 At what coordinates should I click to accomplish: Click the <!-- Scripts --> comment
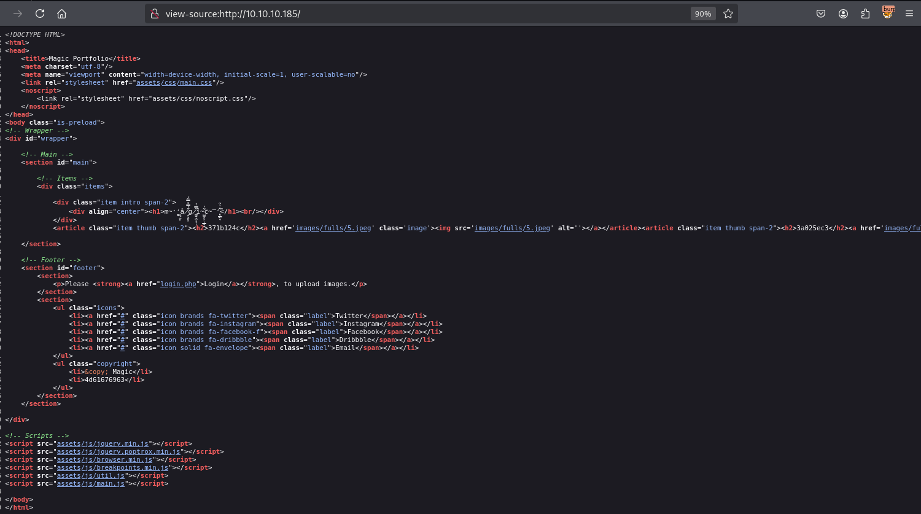coord(37,435)
